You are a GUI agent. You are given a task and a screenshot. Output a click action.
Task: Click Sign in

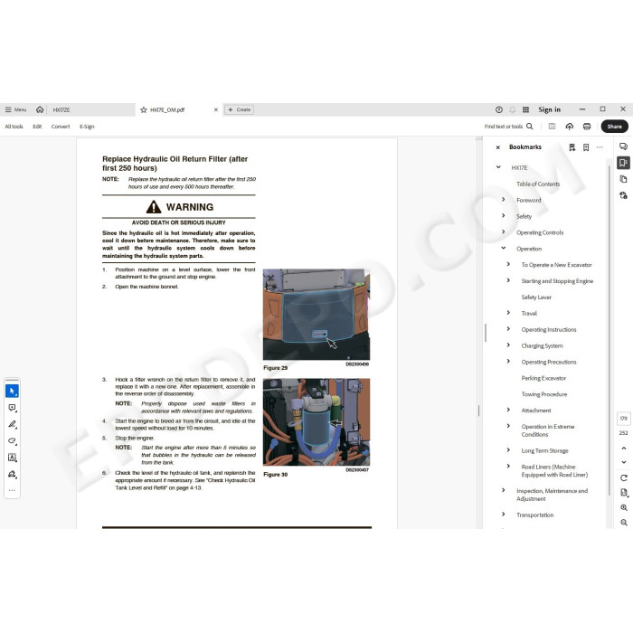[x=549, y=109]
